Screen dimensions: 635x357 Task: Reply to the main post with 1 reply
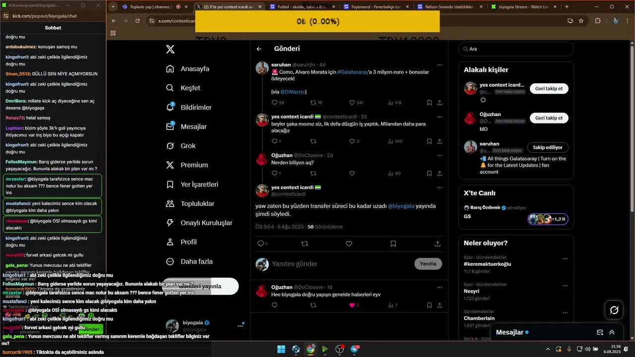pyautogui.click(x=262, y=244)
